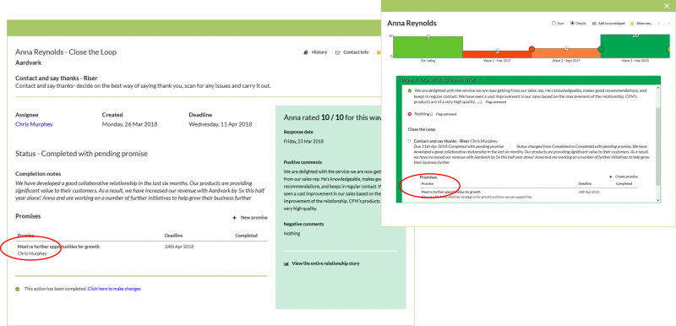Click chart icon beside View entire relationship story
This screenshot has height=326, width=676.
click(x=286, y=264)
